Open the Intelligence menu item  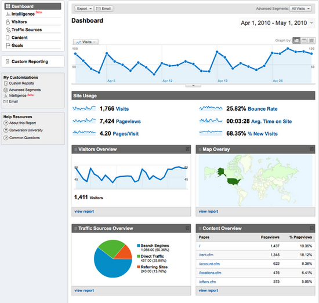[23, 14]
